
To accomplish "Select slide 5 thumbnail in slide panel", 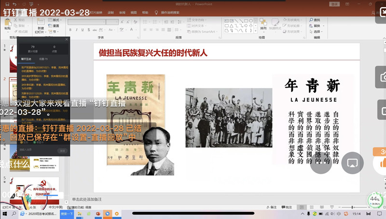I will coord(34,191).
